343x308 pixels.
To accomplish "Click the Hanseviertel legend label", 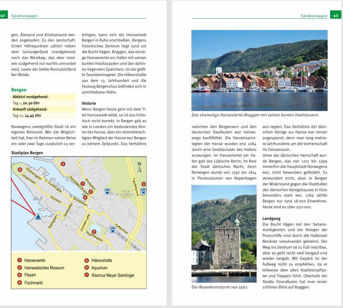I will click(35, 260).
